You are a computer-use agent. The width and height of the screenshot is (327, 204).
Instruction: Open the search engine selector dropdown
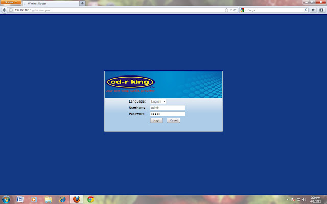[x=243, y=10]
